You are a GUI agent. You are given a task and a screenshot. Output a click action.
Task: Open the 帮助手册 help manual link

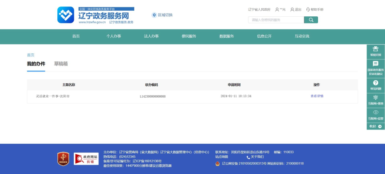point(314,10)
